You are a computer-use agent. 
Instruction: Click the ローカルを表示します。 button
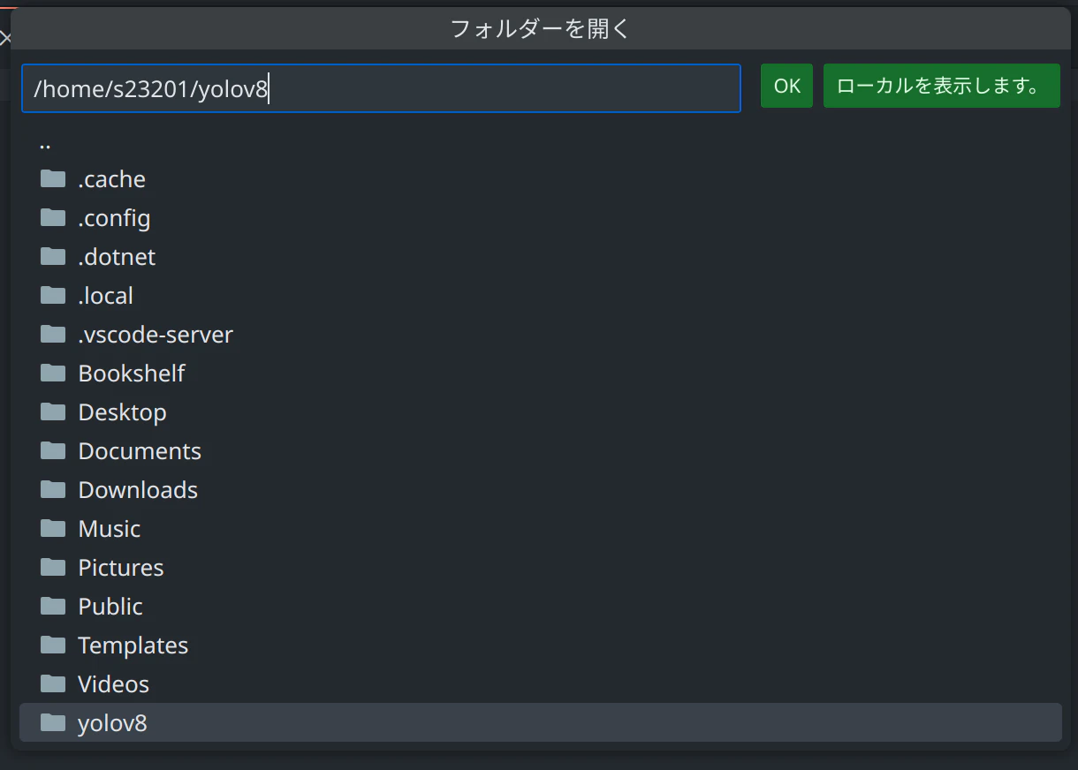pyautogui.click(x=941, y=86)
